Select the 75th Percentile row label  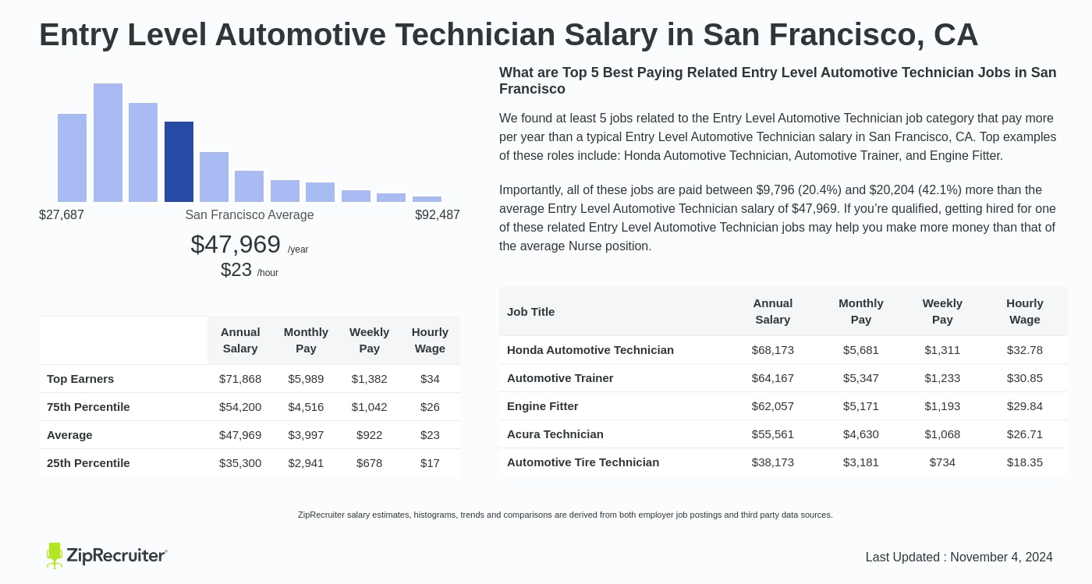88,407
